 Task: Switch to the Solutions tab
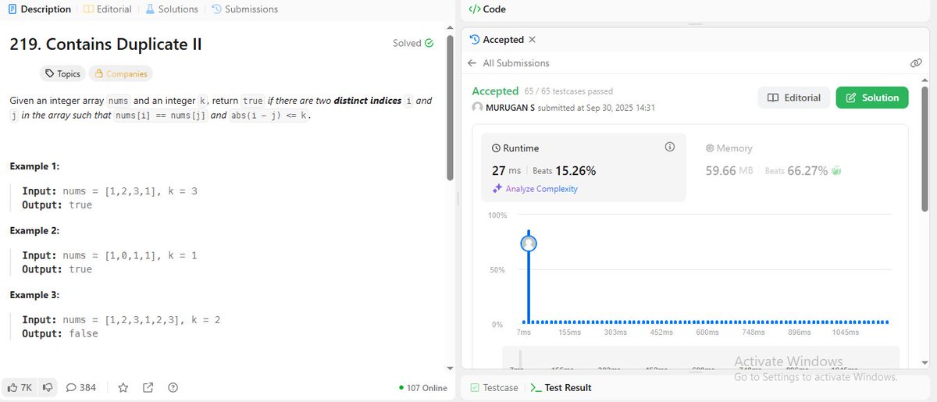(171, 9)
